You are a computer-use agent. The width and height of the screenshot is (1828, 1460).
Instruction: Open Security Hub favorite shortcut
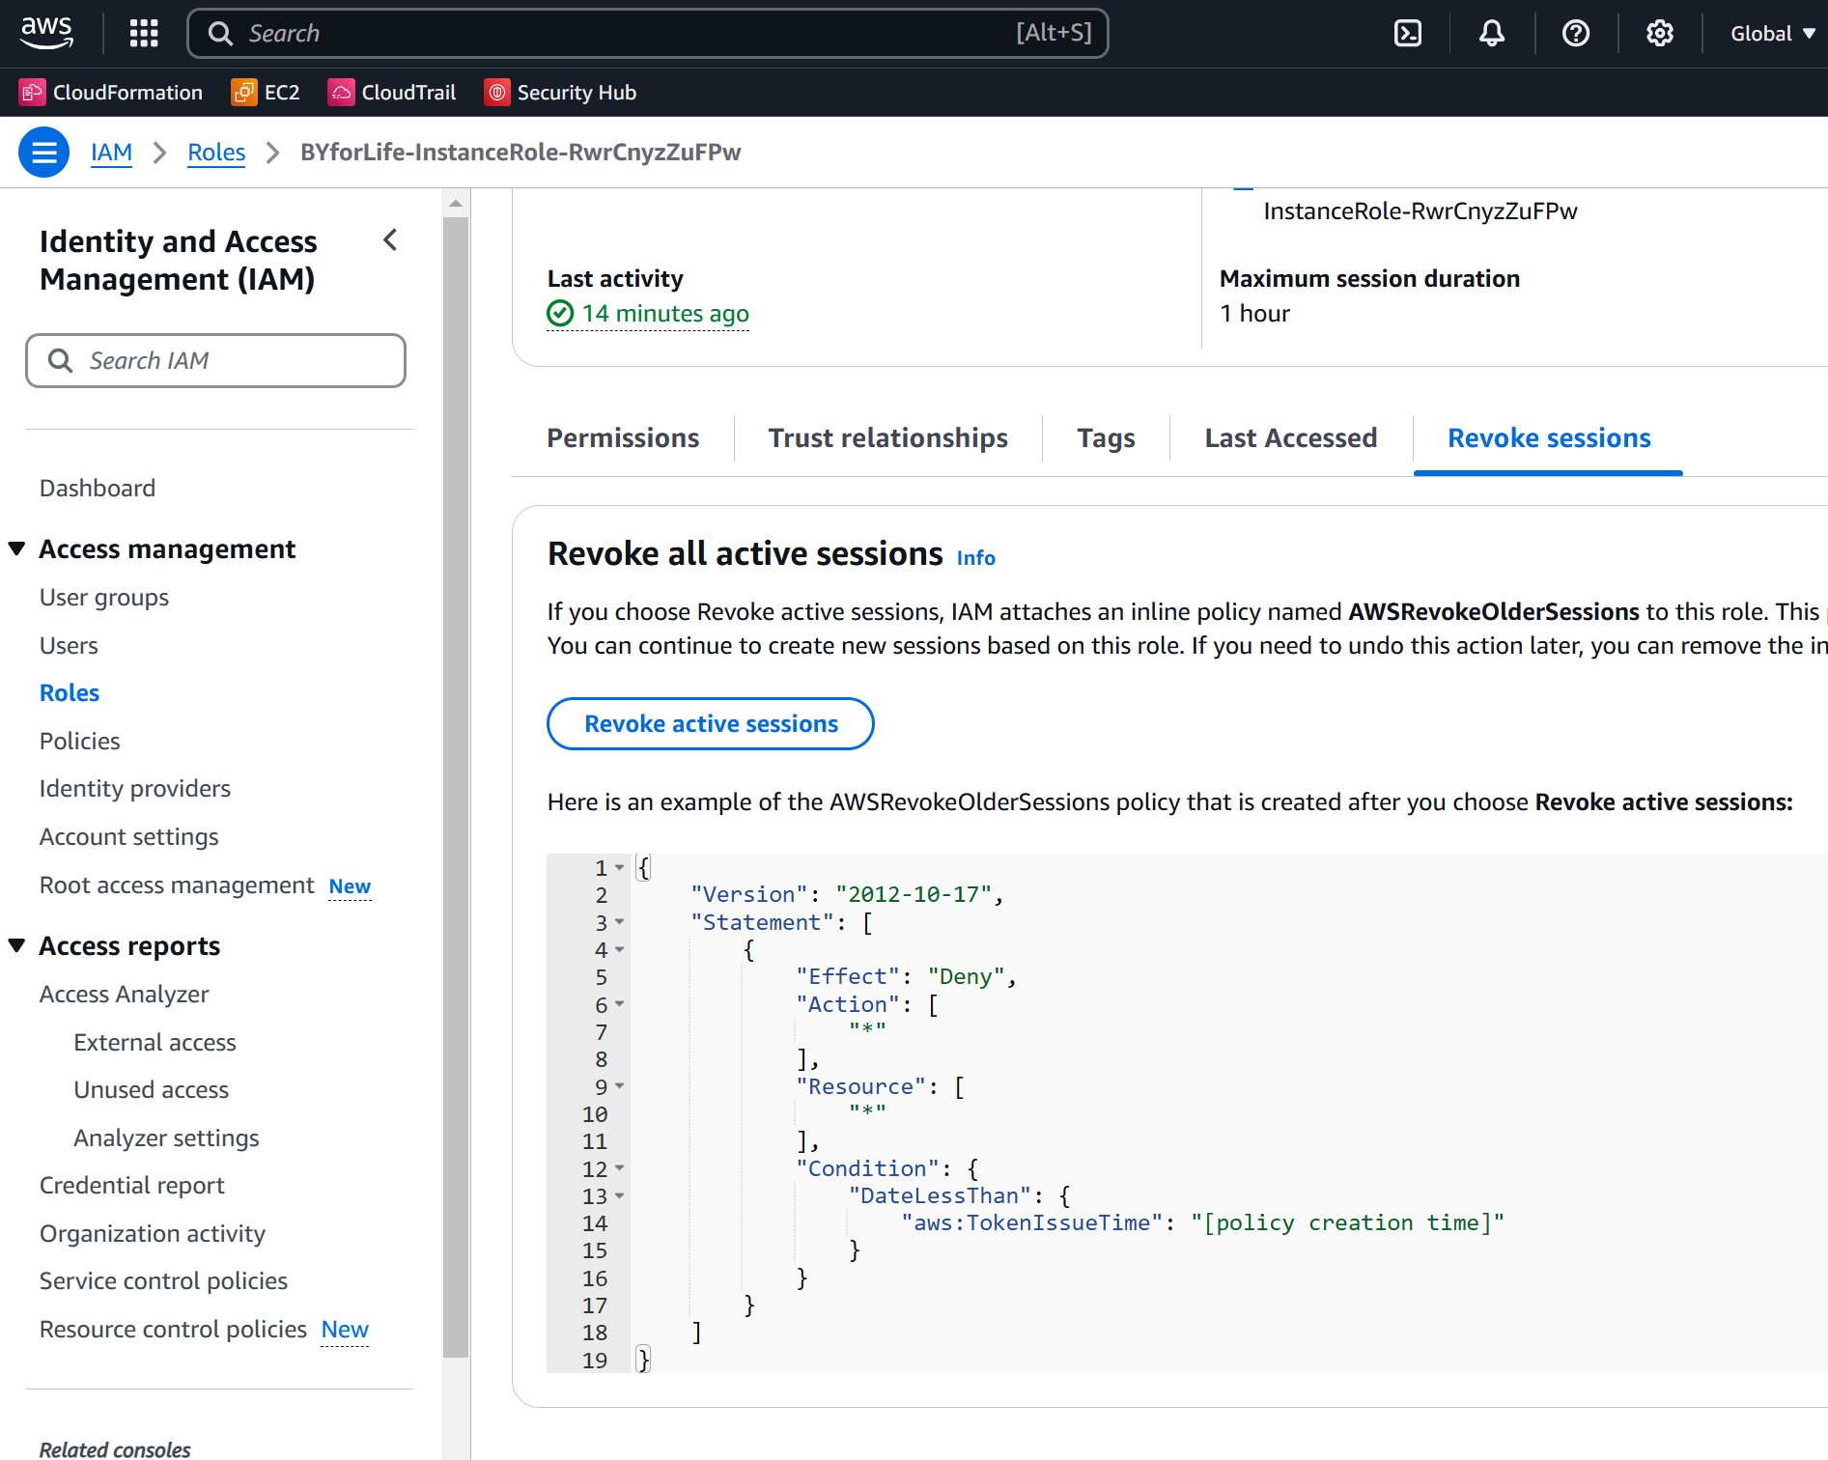pos(561,93)
